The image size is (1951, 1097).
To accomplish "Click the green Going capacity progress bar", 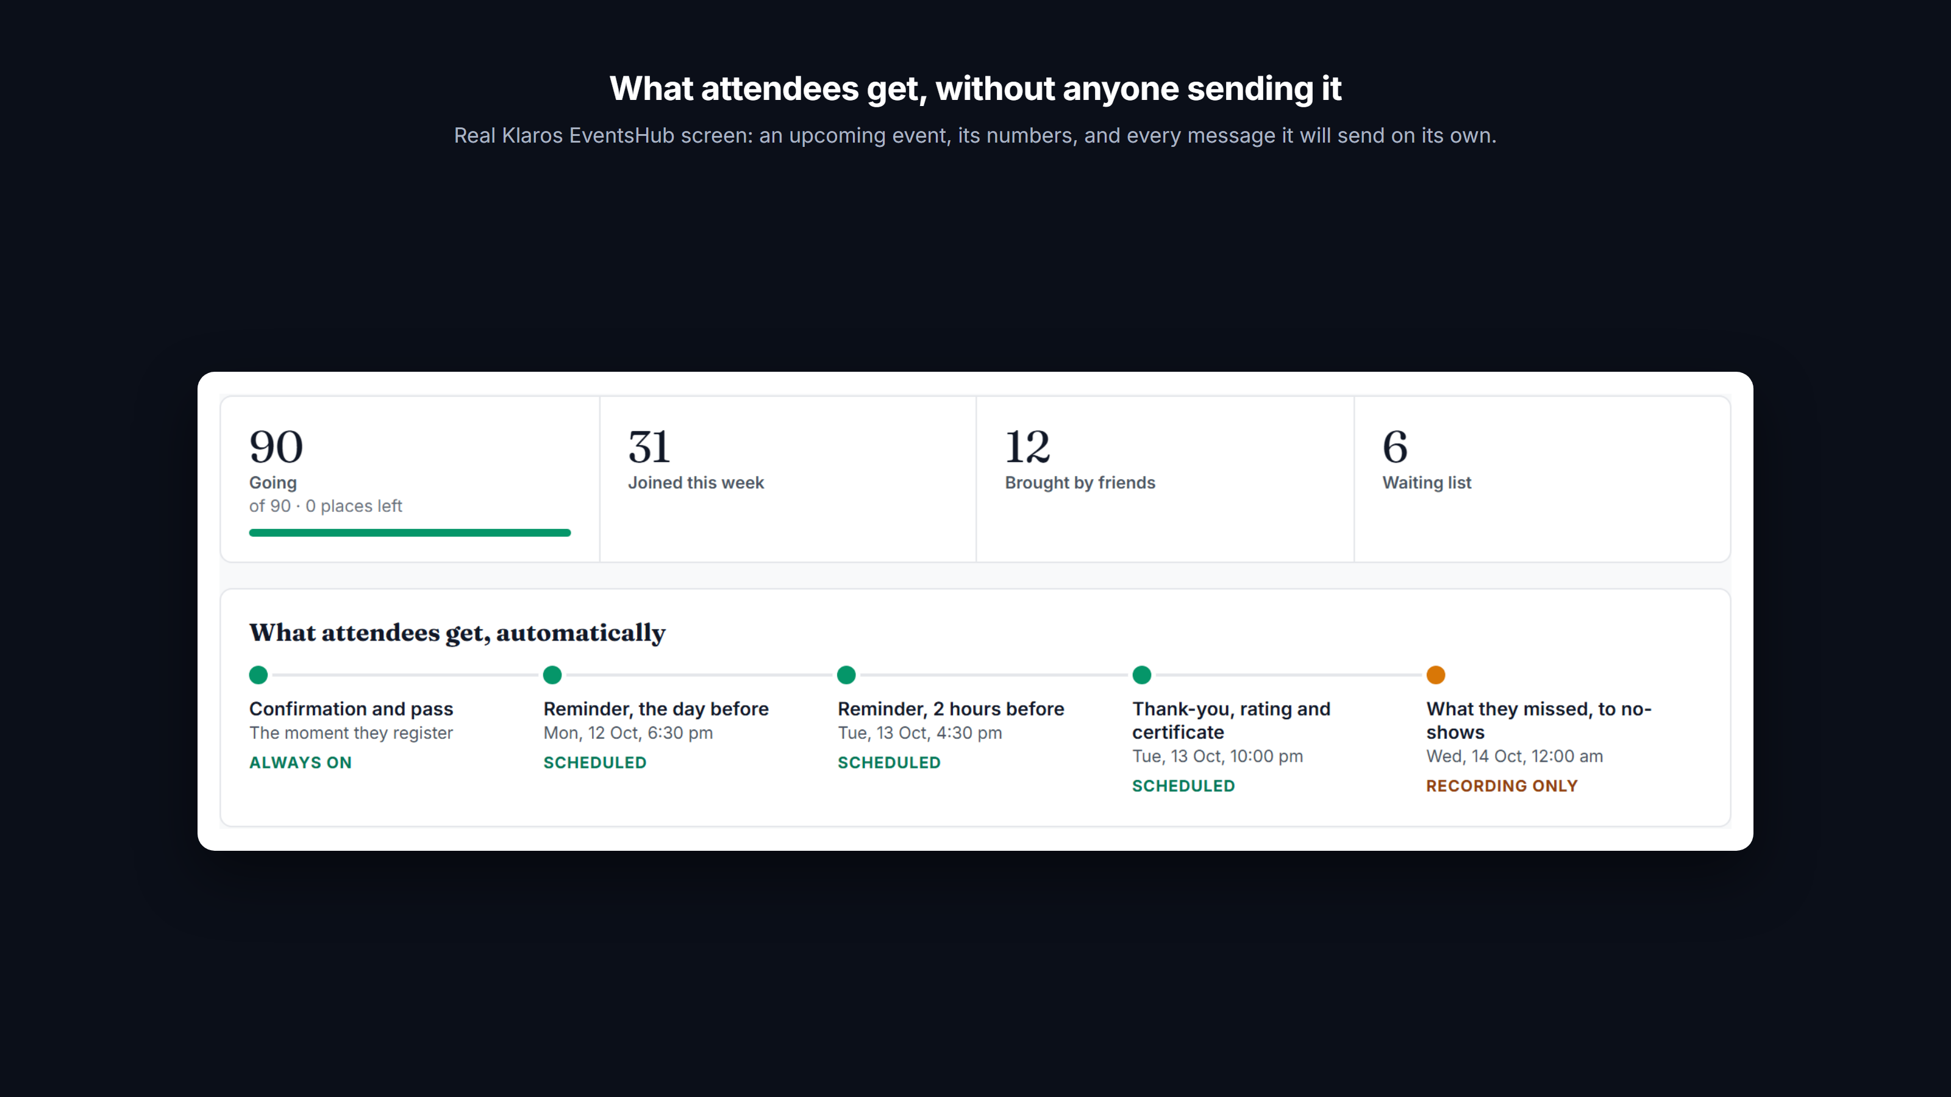I will click(410, 533).
